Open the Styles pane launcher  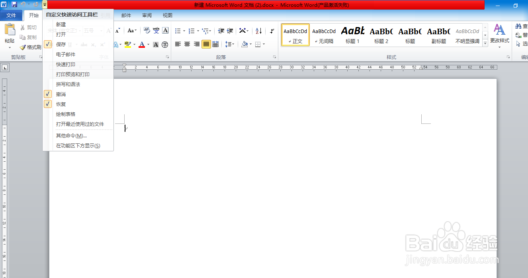[508, 57]
